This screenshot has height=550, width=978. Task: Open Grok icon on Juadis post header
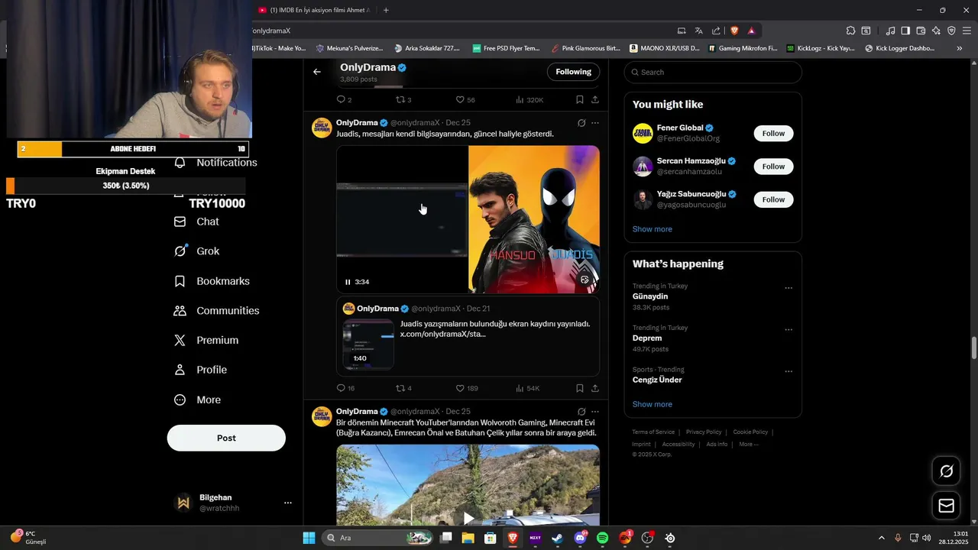pos(581,123)
